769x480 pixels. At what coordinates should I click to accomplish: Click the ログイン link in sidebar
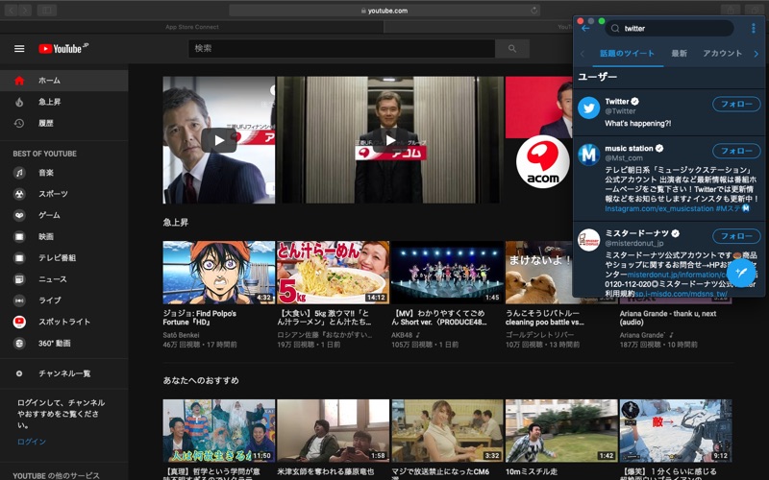[x=31, y=442]
